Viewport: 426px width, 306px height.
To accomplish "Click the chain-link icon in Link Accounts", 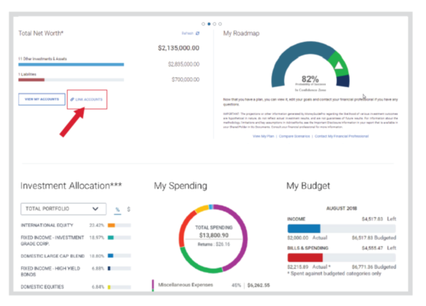I will coord(73,99).
